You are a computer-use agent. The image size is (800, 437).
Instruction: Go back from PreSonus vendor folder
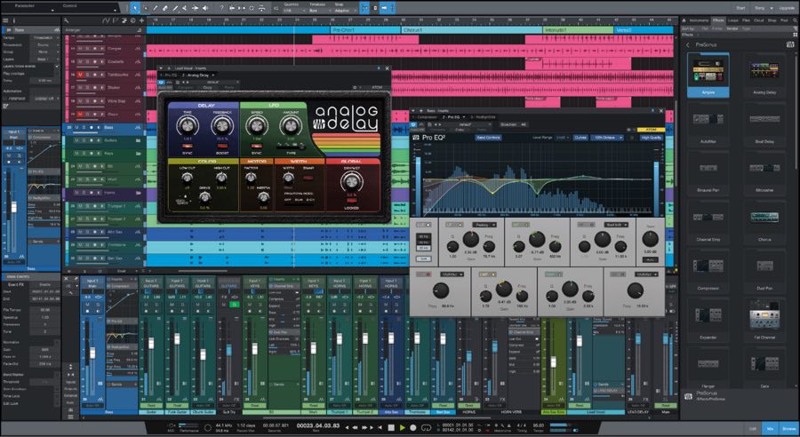click(688, 45)
